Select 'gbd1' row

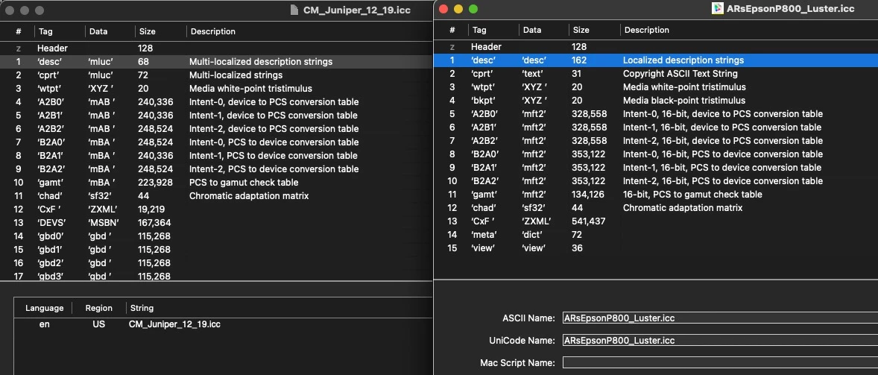tap(217, 250)
